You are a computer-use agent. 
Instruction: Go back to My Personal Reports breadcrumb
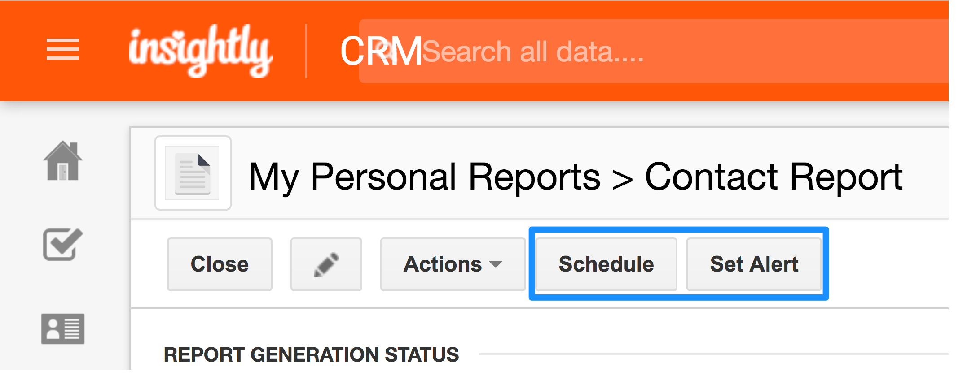[424, 177]
